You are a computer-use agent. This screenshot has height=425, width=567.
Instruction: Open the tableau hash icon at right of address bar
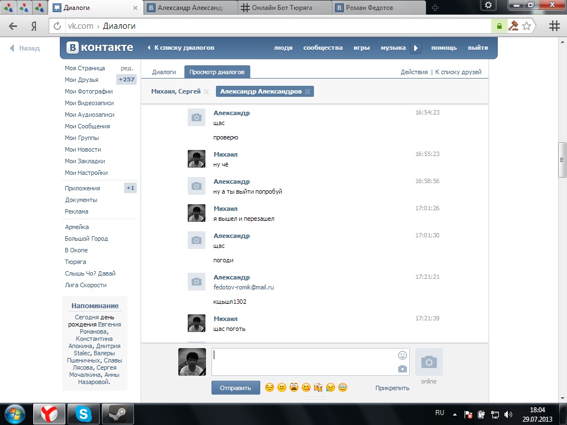tap(554, 26)
